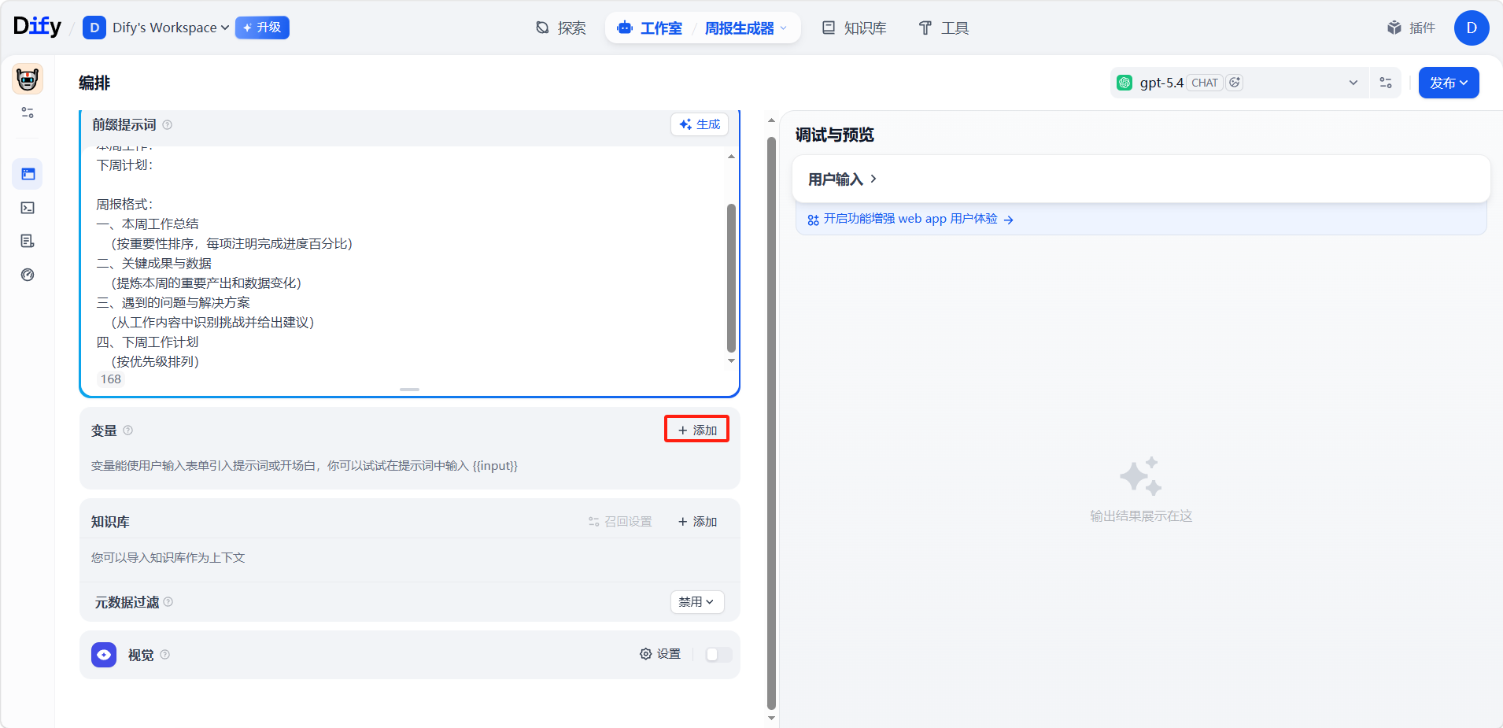
Task: Click the help icon beside 前缀提示词
Action: (x=167, y=124)
